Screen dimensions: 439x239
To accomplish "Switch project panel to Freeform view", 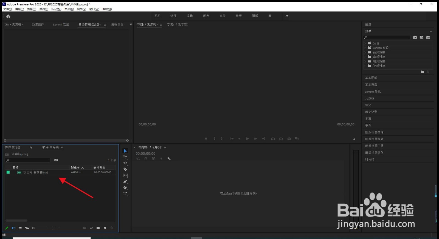I will 27,228.
